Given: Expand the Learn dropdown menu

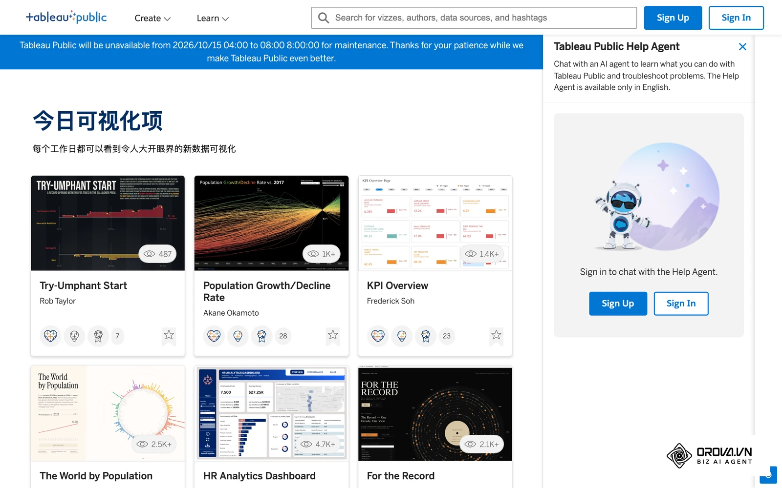Looking at the screenshot, I should click(x=213, y=18).
